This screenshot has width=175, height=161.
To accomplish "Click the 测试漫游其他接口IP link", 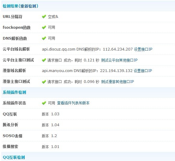I will [x=117, y=82].
